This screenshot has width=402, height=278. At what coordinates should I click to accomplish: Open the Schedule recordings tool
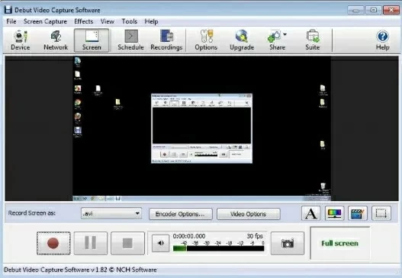[x=130, y=40]
